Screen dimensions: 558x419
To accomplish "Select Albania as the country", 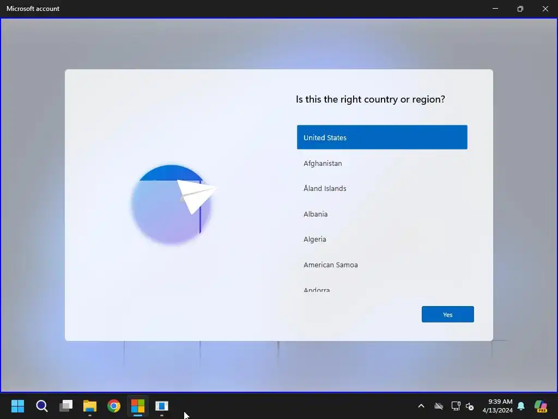I will pyautogui.click(x=382, y=214).
